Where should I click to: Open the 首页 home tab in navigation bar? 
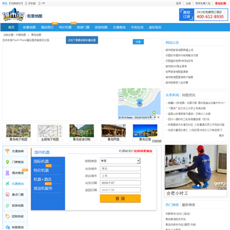pos(11,27)
